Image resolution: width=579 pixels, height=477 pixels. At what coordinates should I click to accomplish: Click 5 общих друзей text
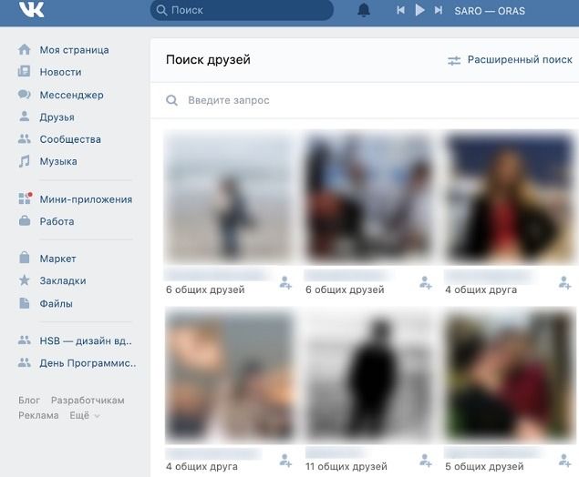(484, 466)
